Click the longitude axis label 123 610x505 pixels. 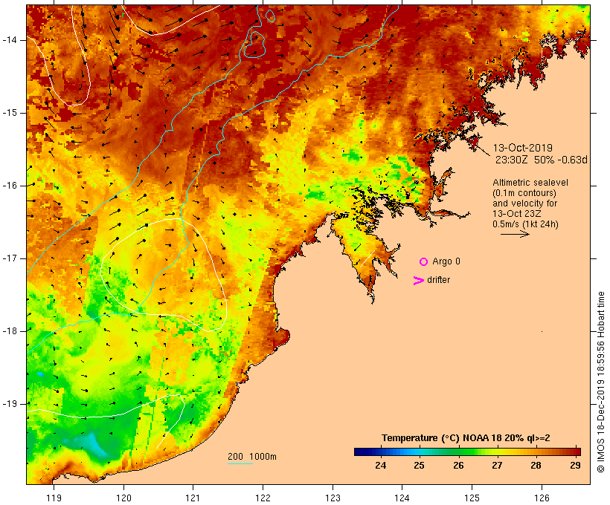click(333, 498)
